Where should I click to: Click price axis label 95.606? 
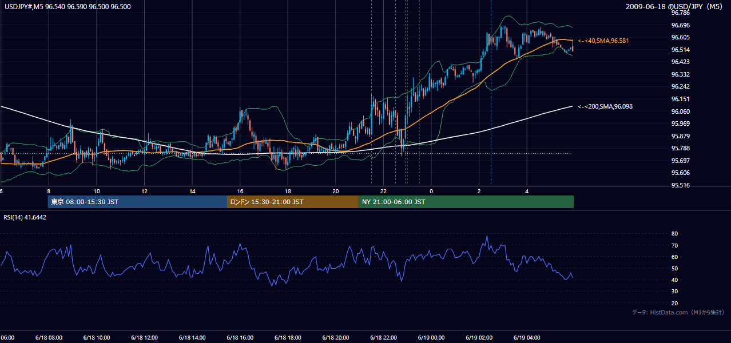[x=680, y=173]
